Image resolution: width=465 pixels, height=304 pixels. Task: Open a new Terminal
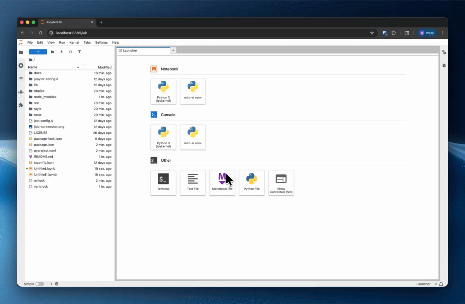[x=163, y=183]
